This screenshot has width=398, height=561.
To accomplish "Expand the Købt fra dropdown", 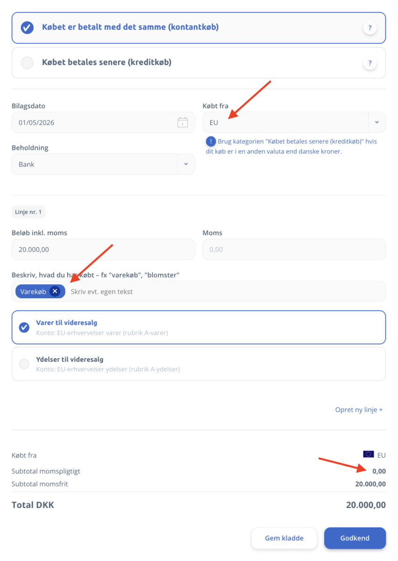I will (377, 122).
